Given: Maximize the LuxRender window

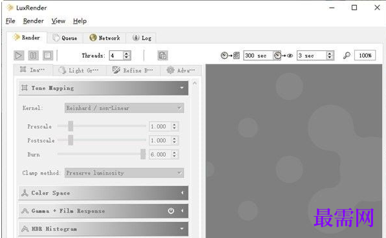Looking at the screenshot, I should click(354, 8).
